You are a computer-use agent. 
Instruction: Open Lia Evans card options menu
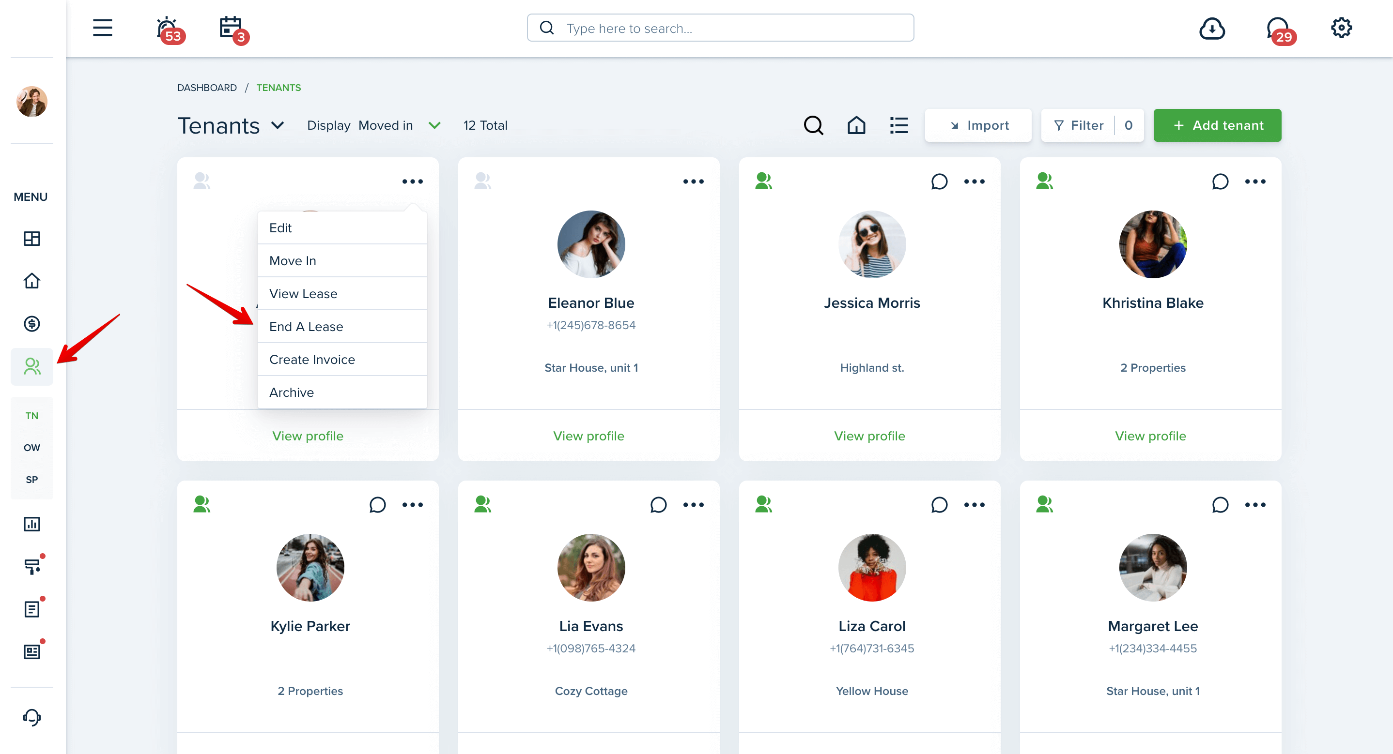click(693, 504)
